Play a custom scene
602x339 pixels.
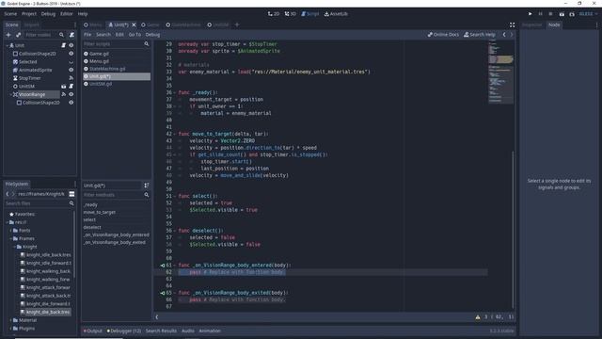coord(572,14)
